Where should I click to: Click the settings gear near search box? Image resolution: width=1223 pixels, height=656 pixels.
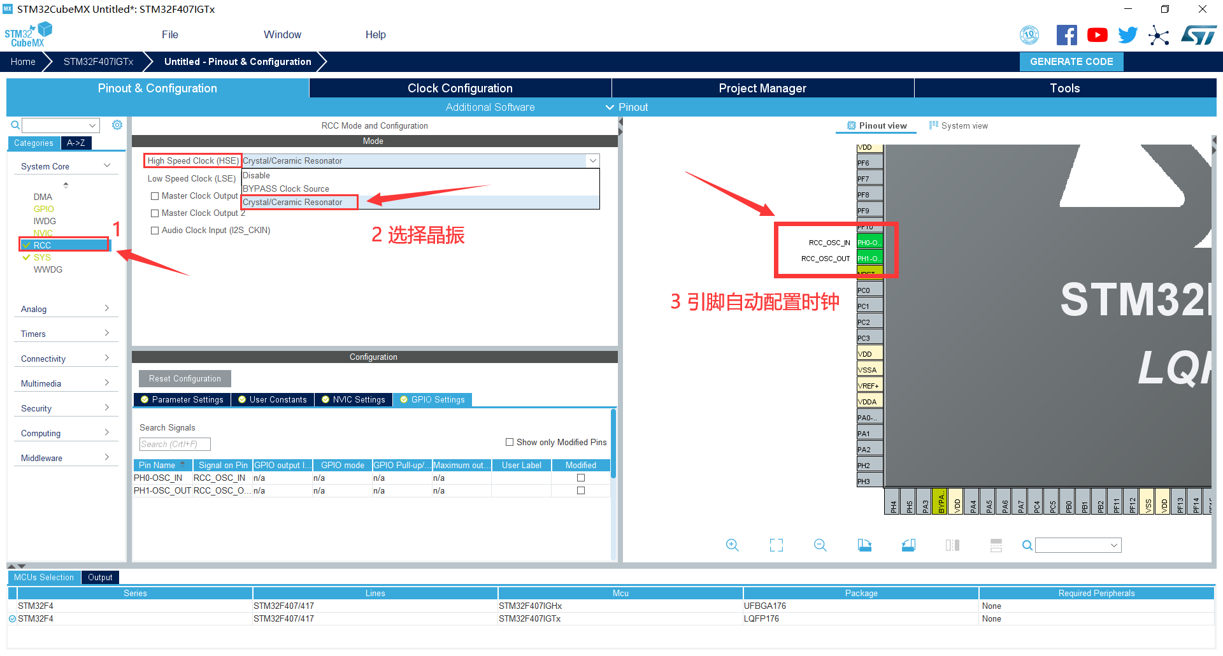(x=117, y=125)
